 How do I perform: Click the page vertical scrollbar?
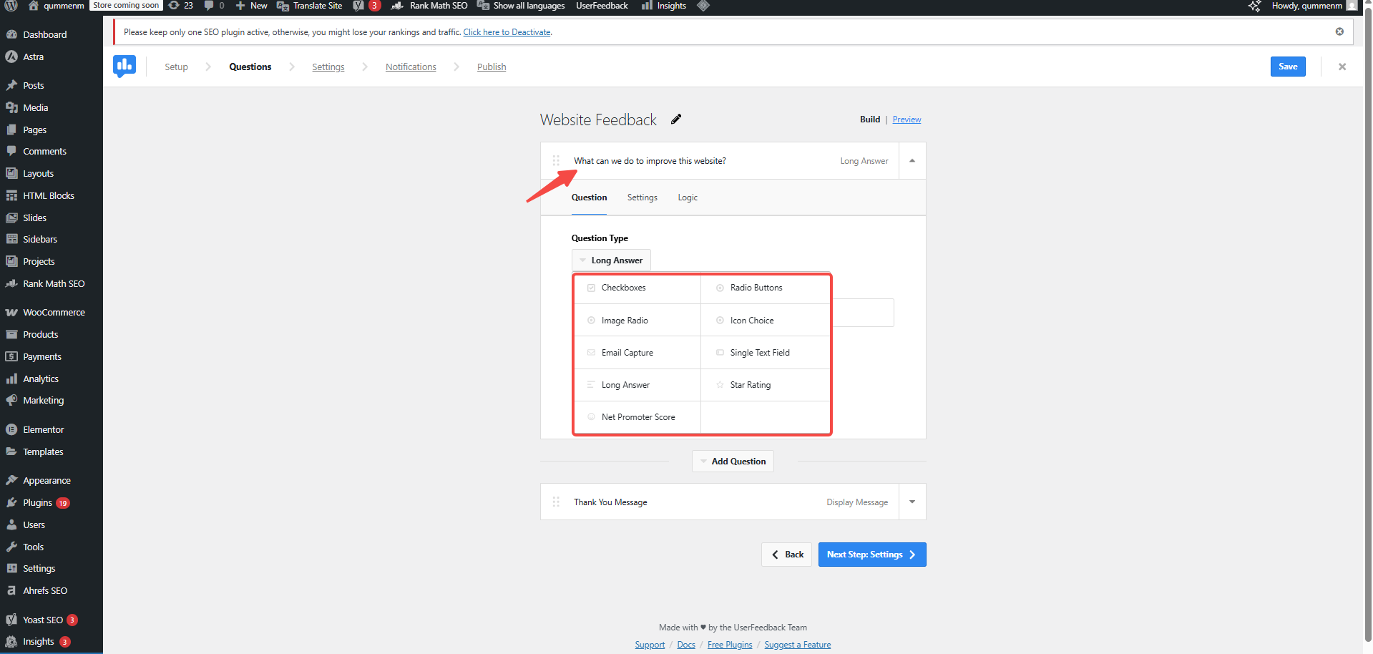(1367, 322)
